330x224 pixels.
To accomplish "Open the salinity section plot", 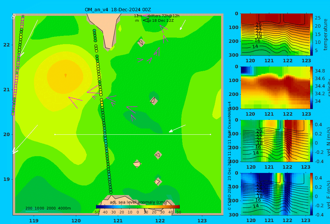I will (276, 88).
